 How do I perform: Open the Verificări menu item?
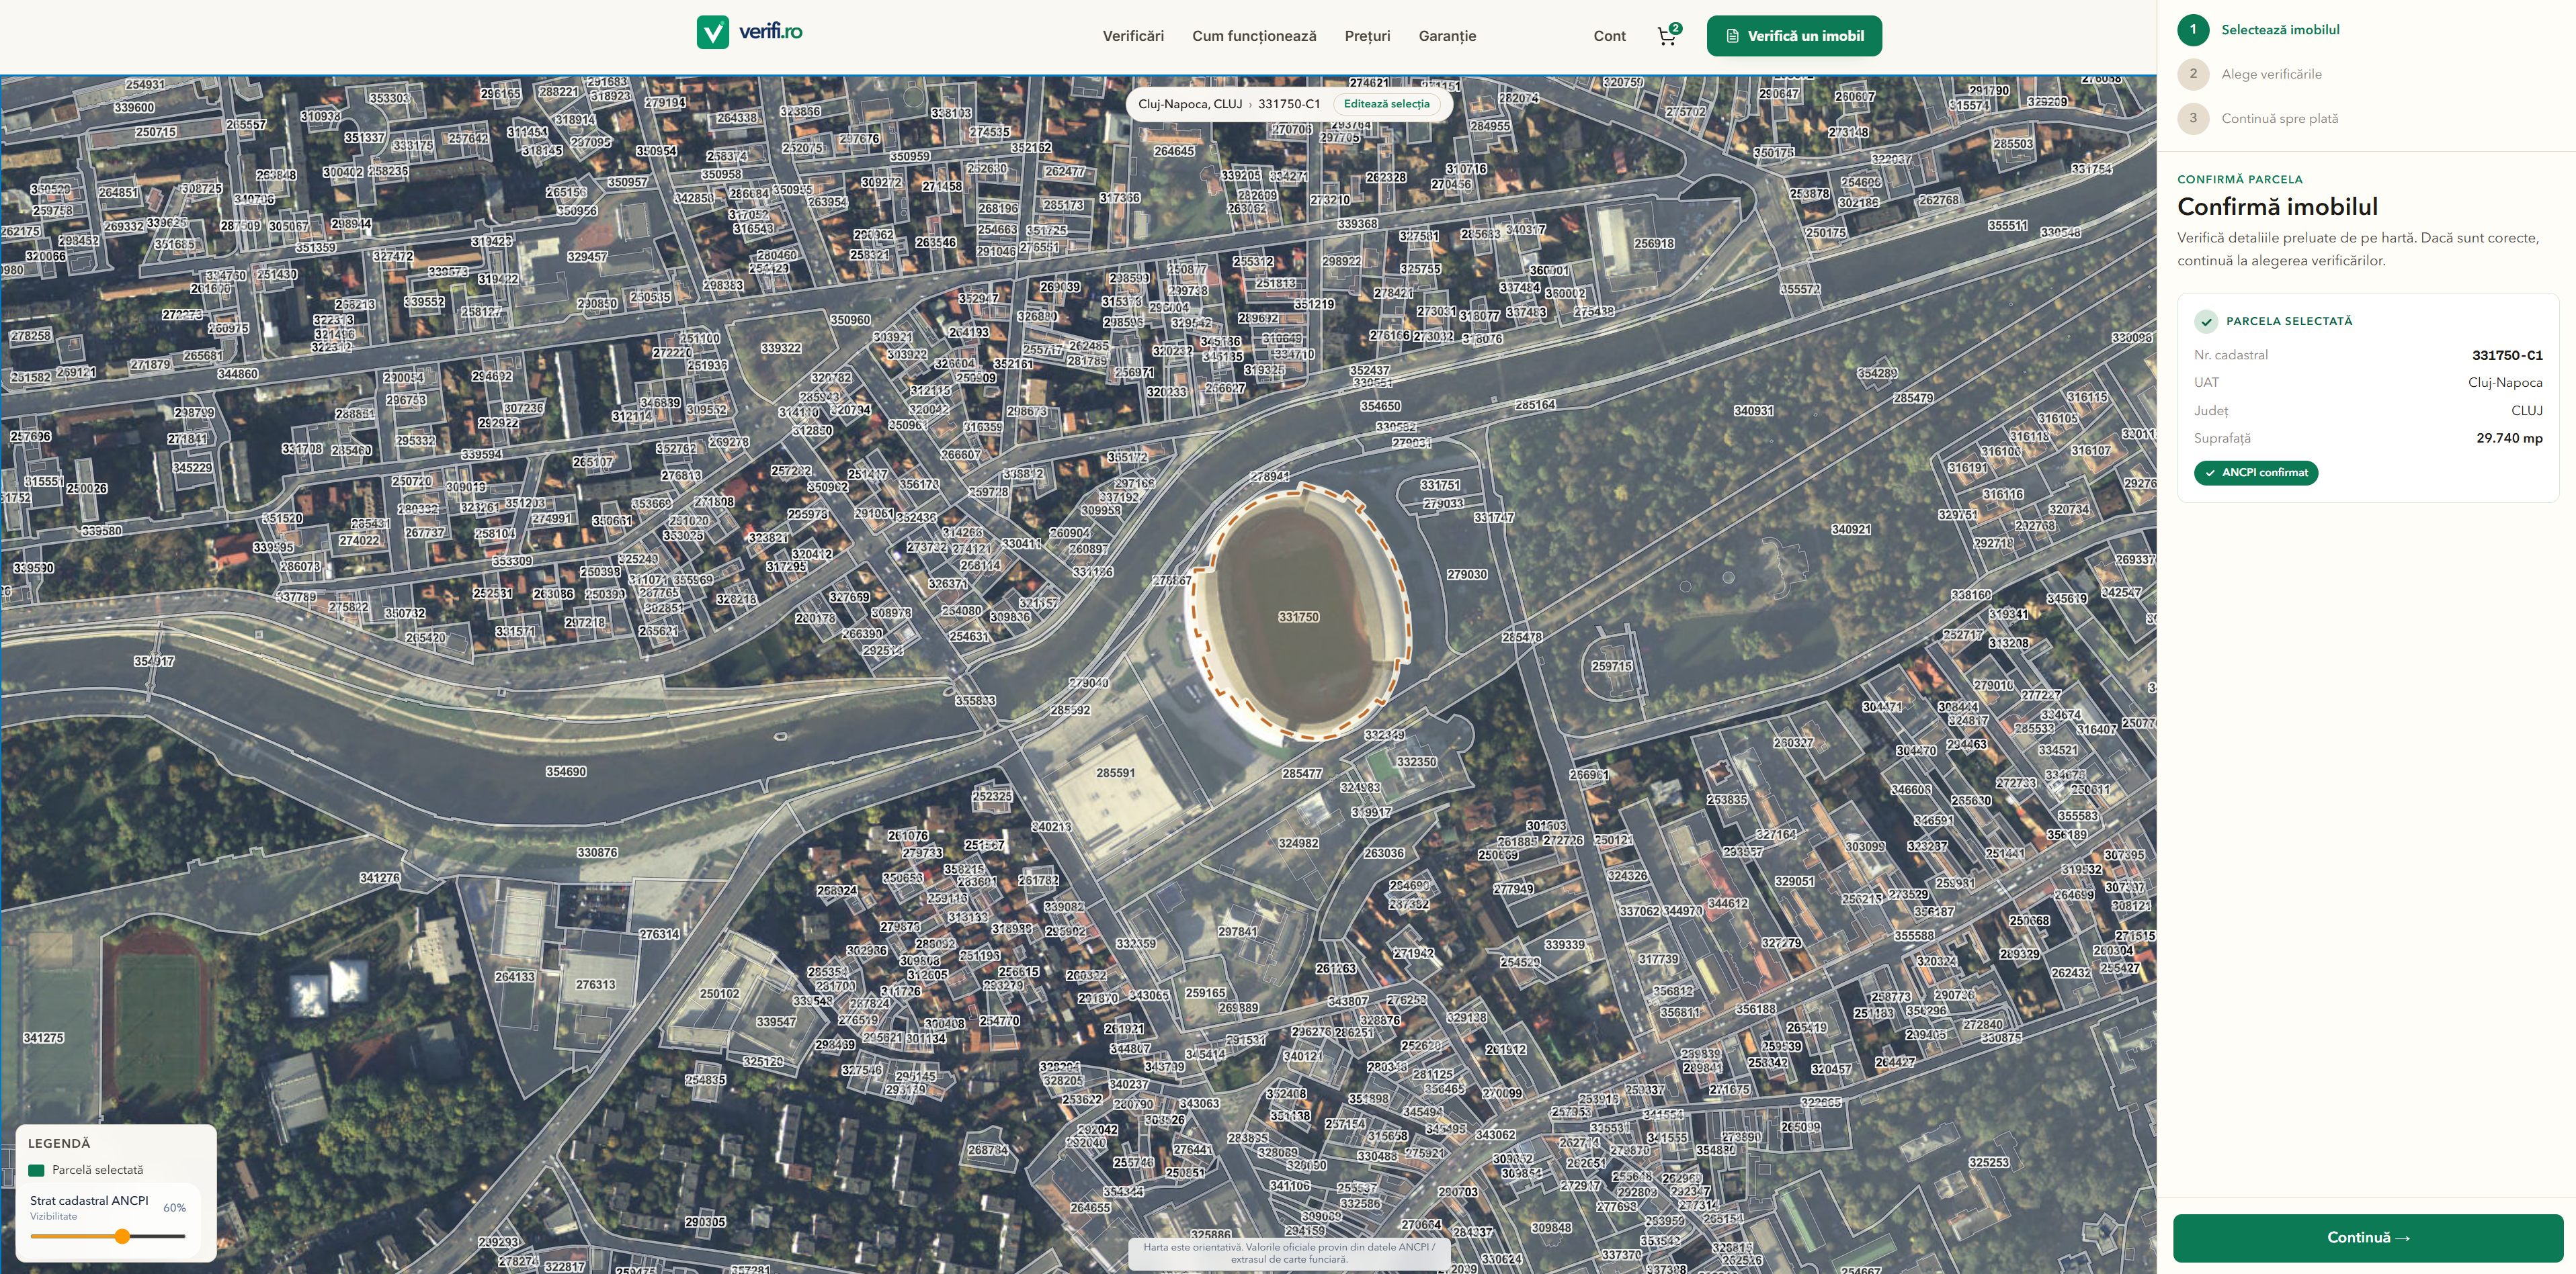coord(1133,36)
